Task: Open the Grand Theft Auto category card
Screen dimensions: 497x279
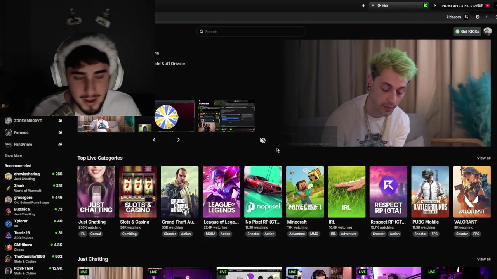Action: 179,192
